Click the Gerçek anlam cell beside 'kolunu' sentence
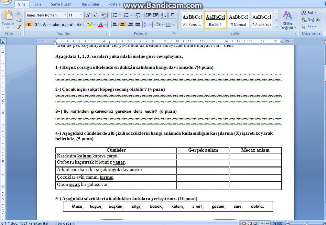Screen dimensions: 326x225 (x=203, y=156)
